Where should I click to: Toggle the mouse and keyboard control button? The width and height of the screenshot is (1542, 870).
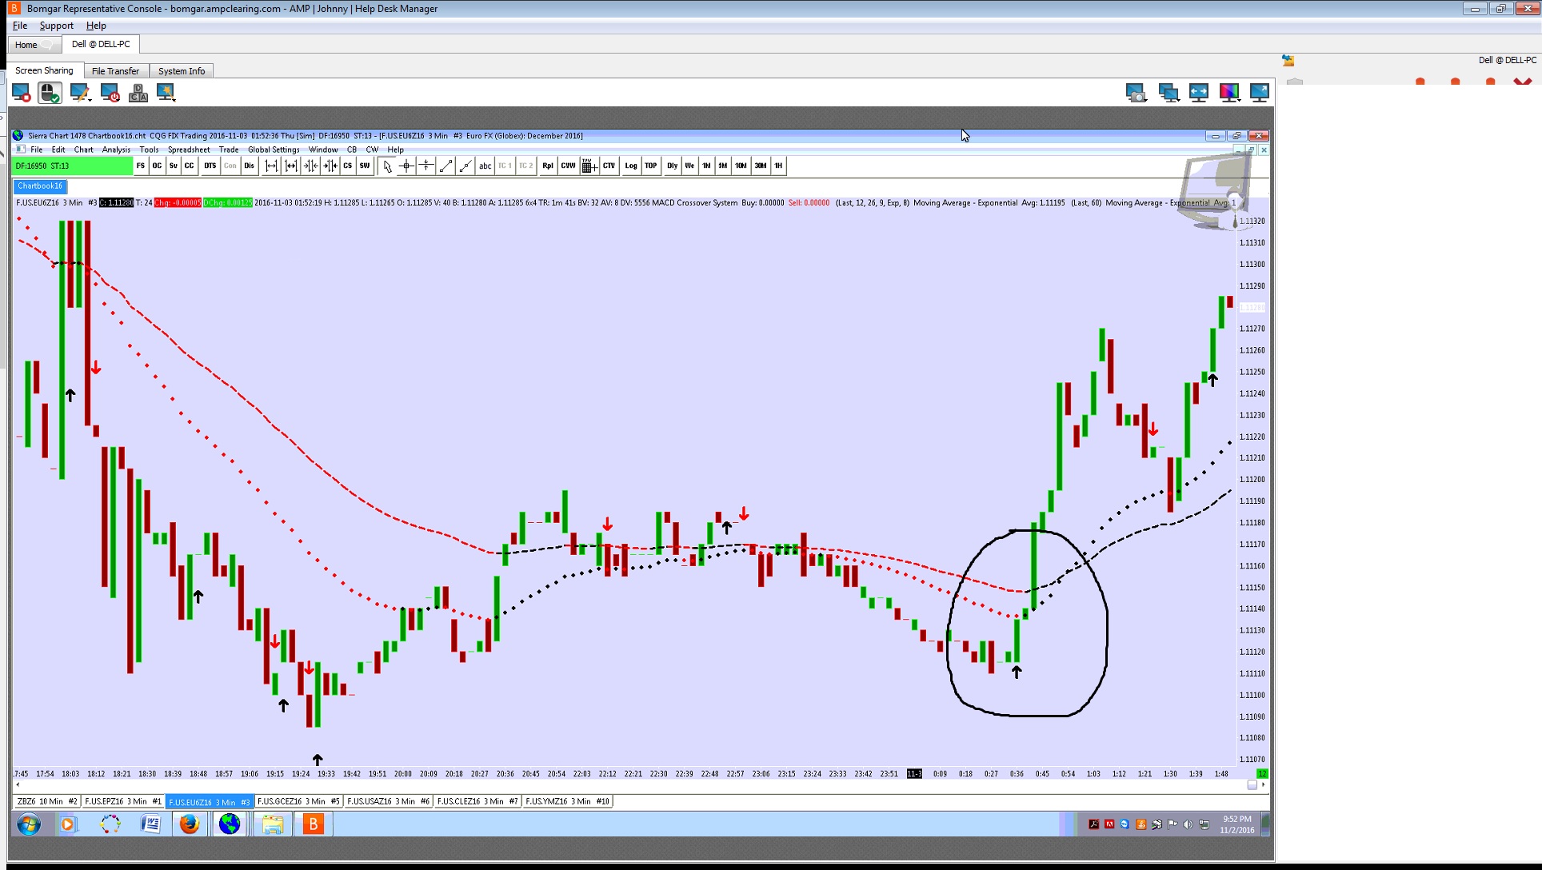[x=50, y=94]
